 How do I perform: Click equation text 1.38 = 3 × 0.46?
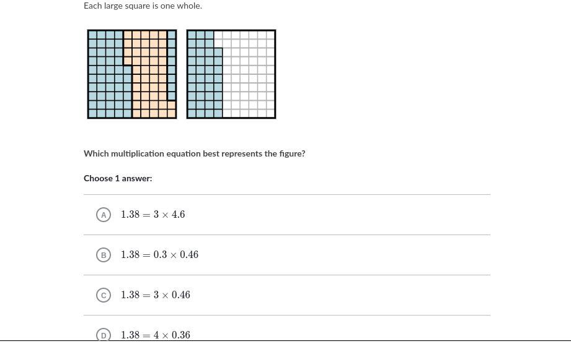click(x=156, y=295)
